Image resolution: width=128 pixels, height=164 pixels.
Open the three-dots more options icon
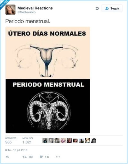pyautogui.click(x=58, y=157)
